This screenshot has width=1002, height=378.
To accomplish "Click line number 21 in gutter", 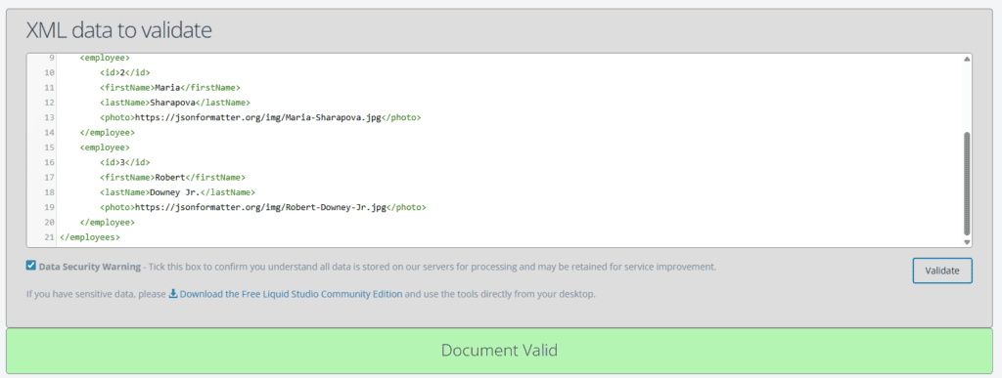I will coord(49,237).
